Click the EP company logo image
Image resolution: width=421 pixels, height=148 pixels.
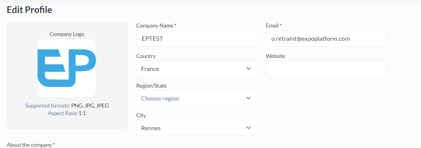[x=67, y=68]
